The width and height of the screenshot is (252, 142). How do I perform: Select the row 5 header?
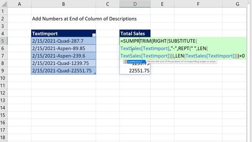pyautogui.click(x=4, y=41)
